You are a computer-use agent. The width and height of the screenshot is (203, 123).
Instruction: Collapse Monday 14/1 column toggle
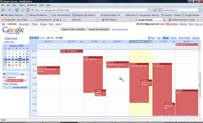click(x=81, y=42)
